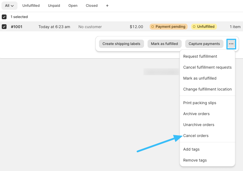Open the Unpaid orders tab

(x=54, y=5)
